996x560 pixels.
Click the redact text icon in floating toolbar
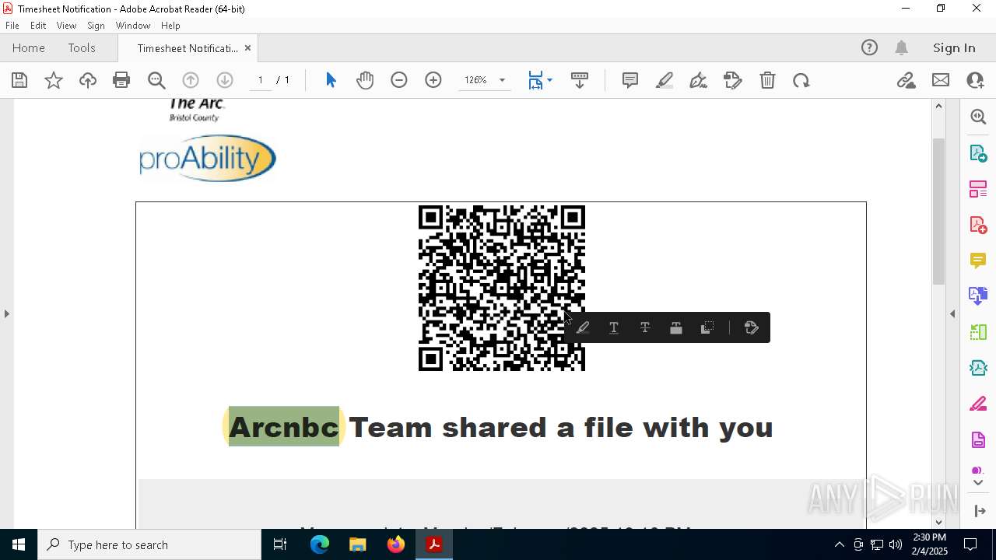676,327
